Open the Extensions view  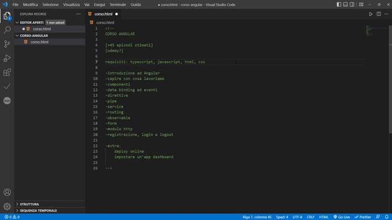pyautogui.click(x=7, y=72)
